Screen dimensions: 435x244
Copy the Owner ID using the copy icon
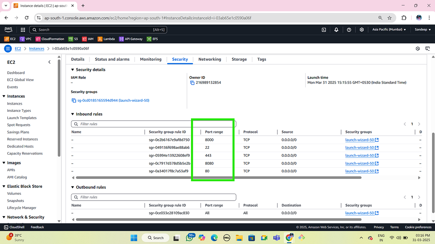point(192,83)
